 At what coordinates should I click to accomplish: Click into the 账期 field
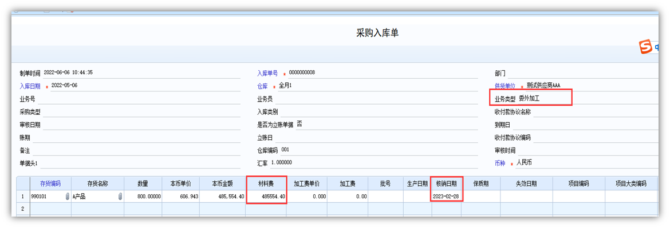click(136, 138)
